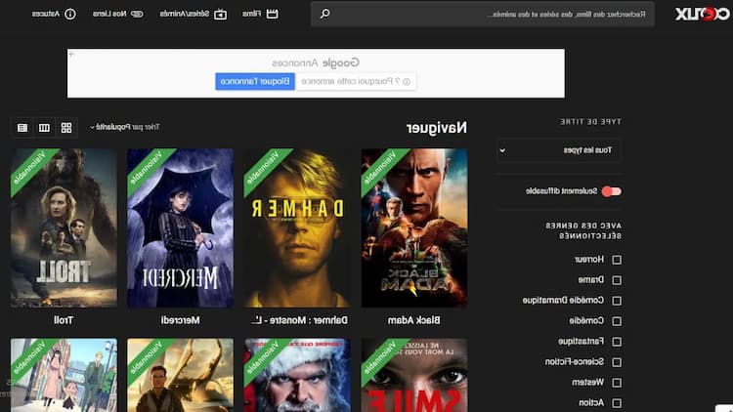Check the Drame genre box
733x412 pixels.
(x=617, y=280)
